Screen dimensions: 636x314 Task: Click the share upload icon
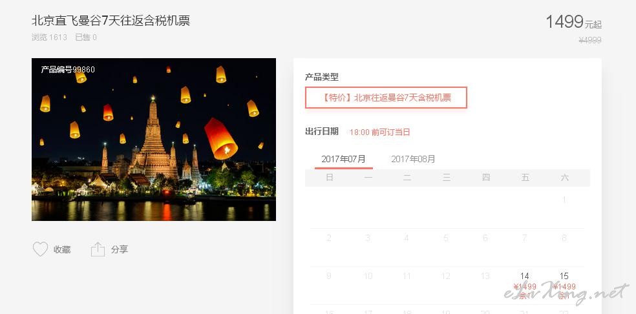98,249
